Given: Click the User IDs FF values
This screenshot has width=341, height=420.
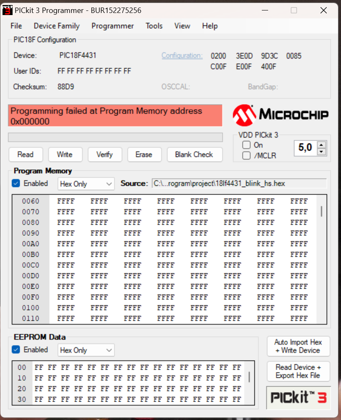Looking at the screenshot, I should [94, 71].
